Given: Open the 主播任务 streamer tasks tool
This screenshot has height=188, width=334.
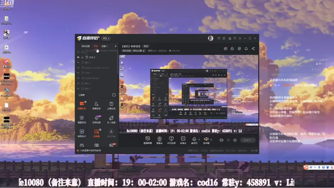Looking at the screenshot, I should (x=111, y=105).
